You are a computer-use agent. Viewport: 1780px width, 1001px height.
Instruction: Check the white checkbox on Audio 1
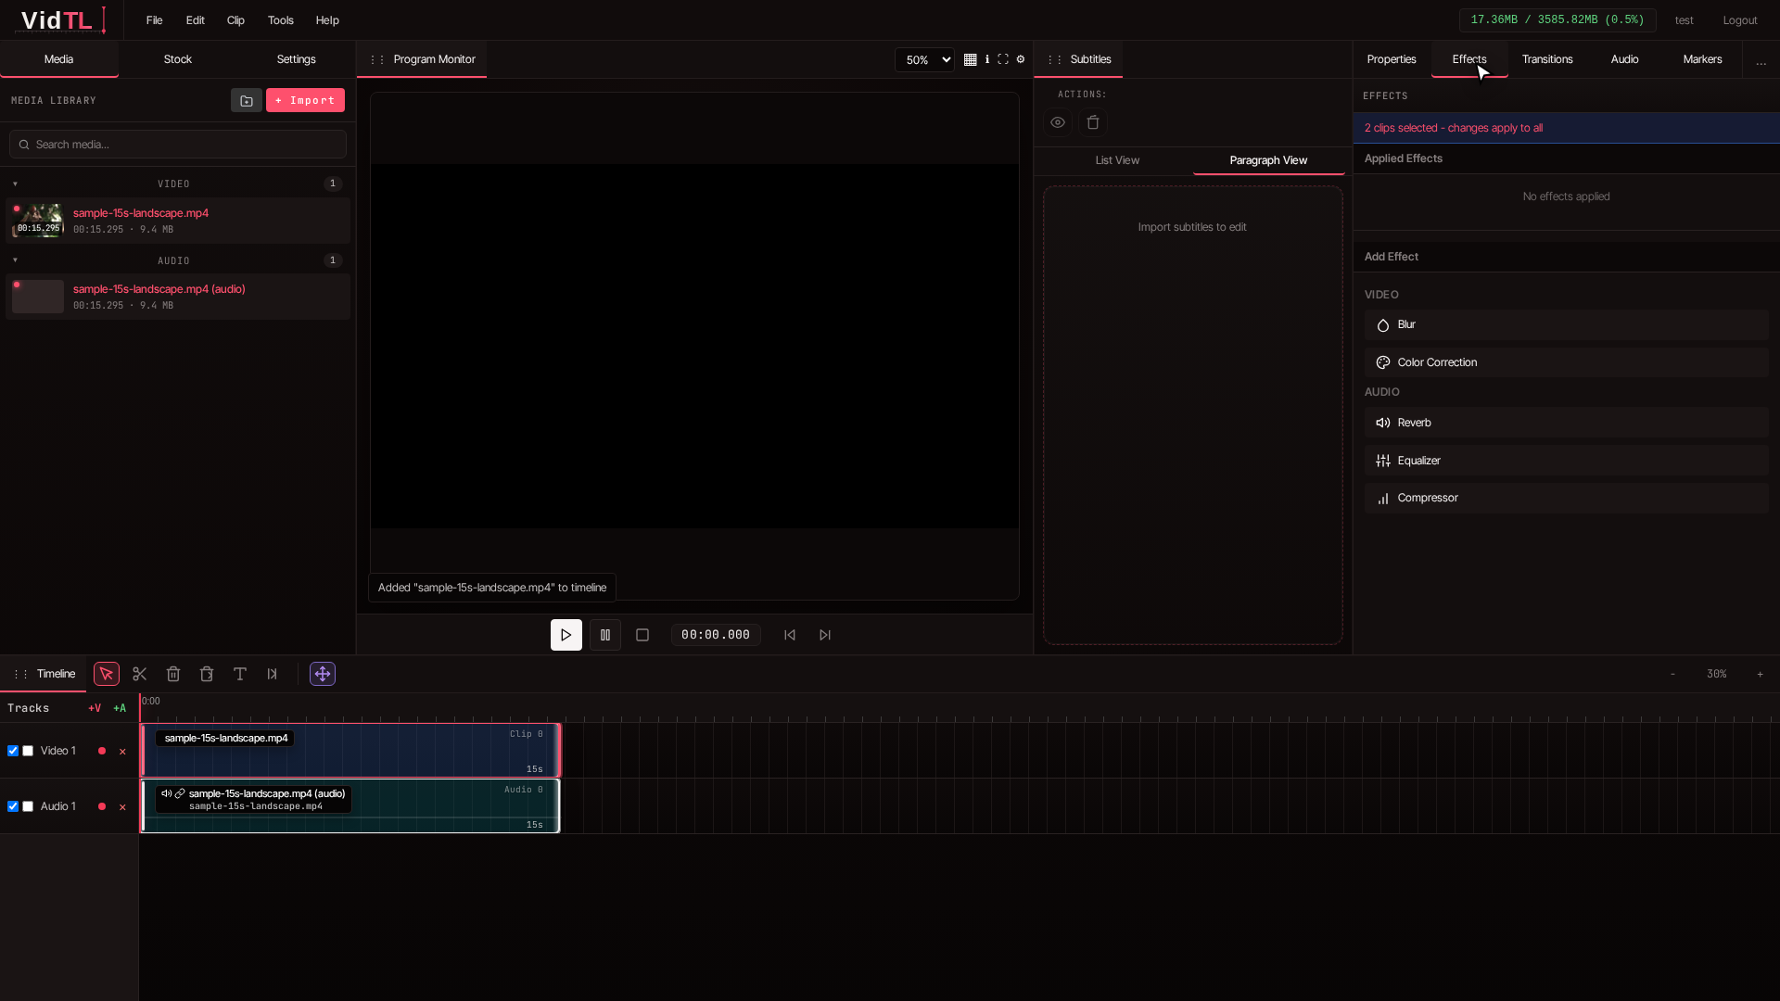coord(28,806)
